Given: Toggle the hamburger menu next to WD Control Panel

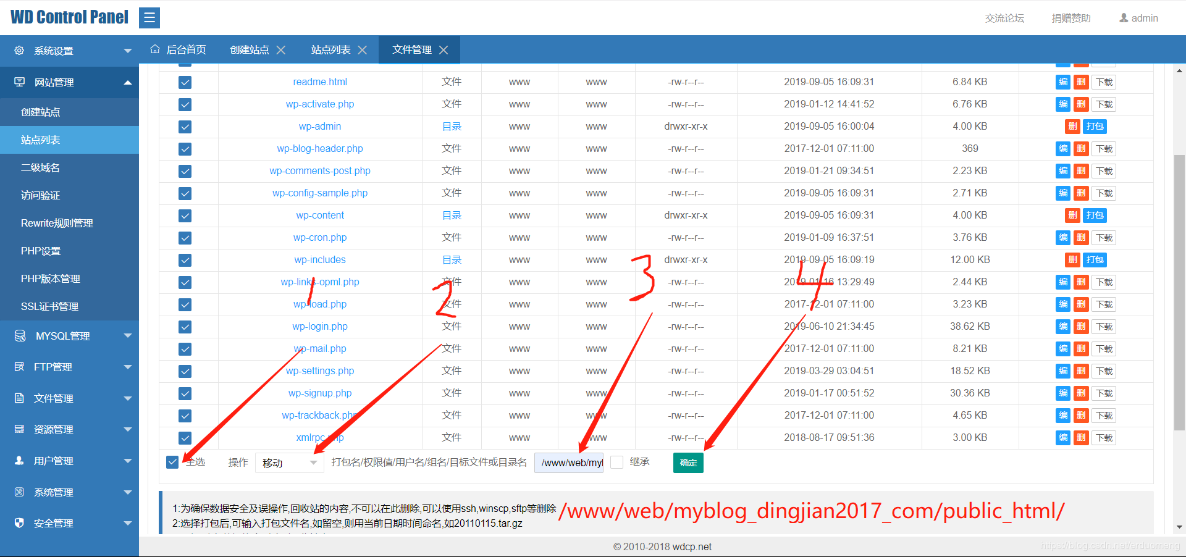Looking at the screenshot, I should (149, 18).
